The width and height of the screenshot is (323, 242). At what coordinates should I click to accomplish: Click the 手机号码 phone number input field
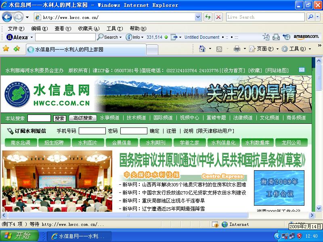(x=92, y=131)
